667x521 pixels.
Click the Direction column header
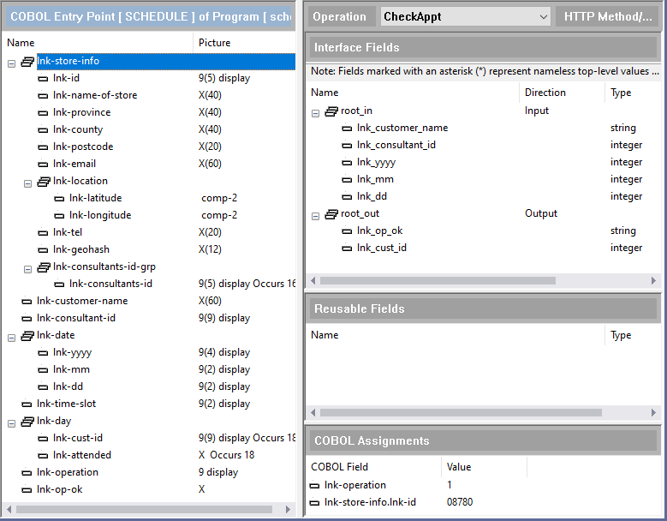tap(545, 93)
